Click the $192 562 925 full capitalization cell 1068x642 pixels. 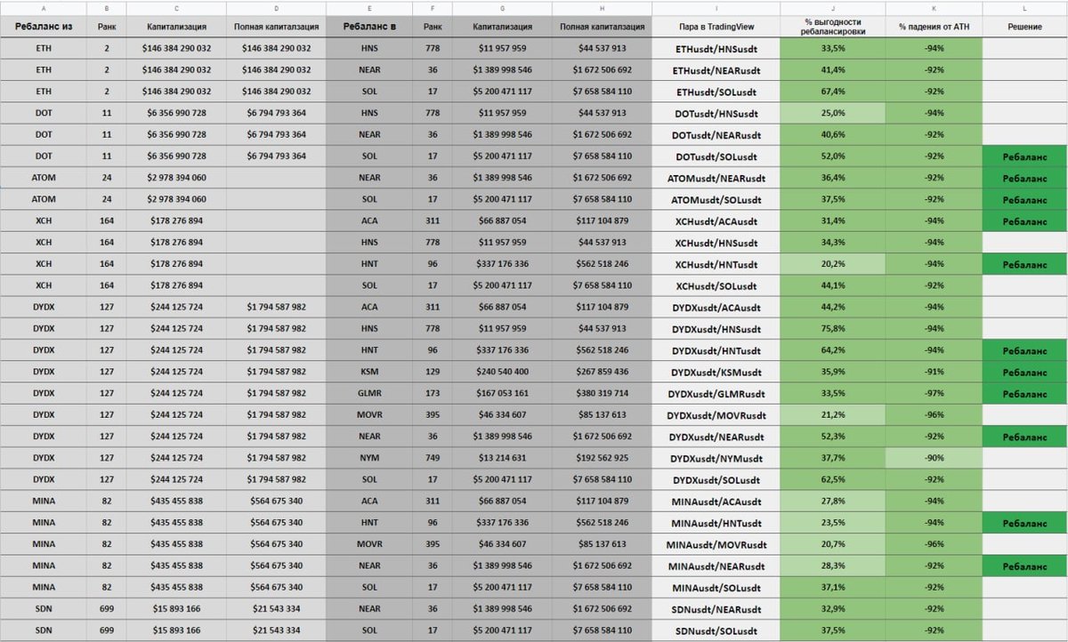602,458
